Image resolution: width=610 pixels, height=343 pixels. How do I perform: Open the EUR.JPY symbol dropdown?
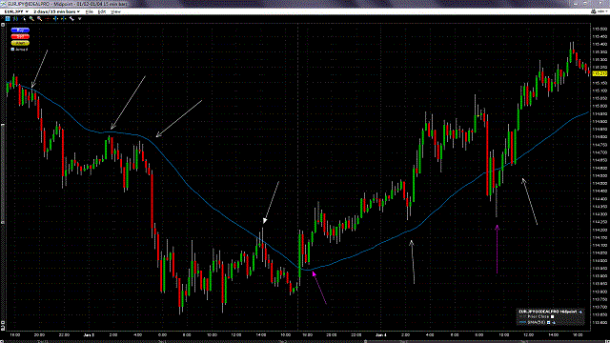tap(16, 11)
